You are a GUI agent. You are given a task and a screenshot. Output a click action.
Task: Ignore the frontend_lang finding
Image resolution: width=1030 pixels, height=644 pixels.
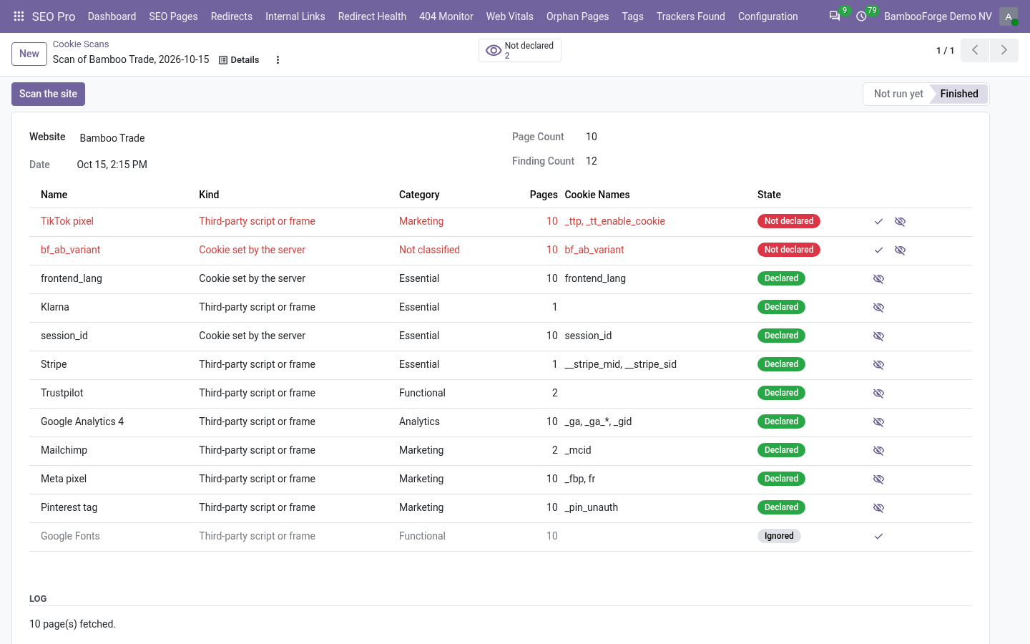click(x=878, y=279)
